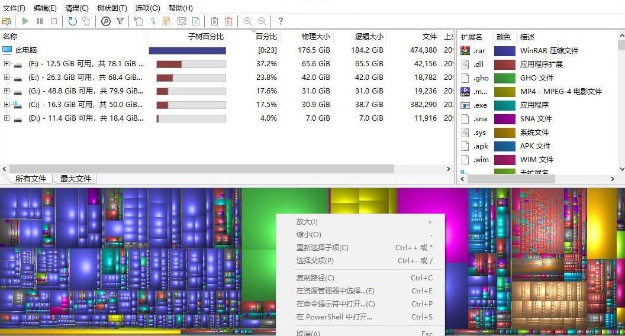Switch to the 最大文件 tab
The width and height of the screenshot is (625, 336).
point(75,179)
